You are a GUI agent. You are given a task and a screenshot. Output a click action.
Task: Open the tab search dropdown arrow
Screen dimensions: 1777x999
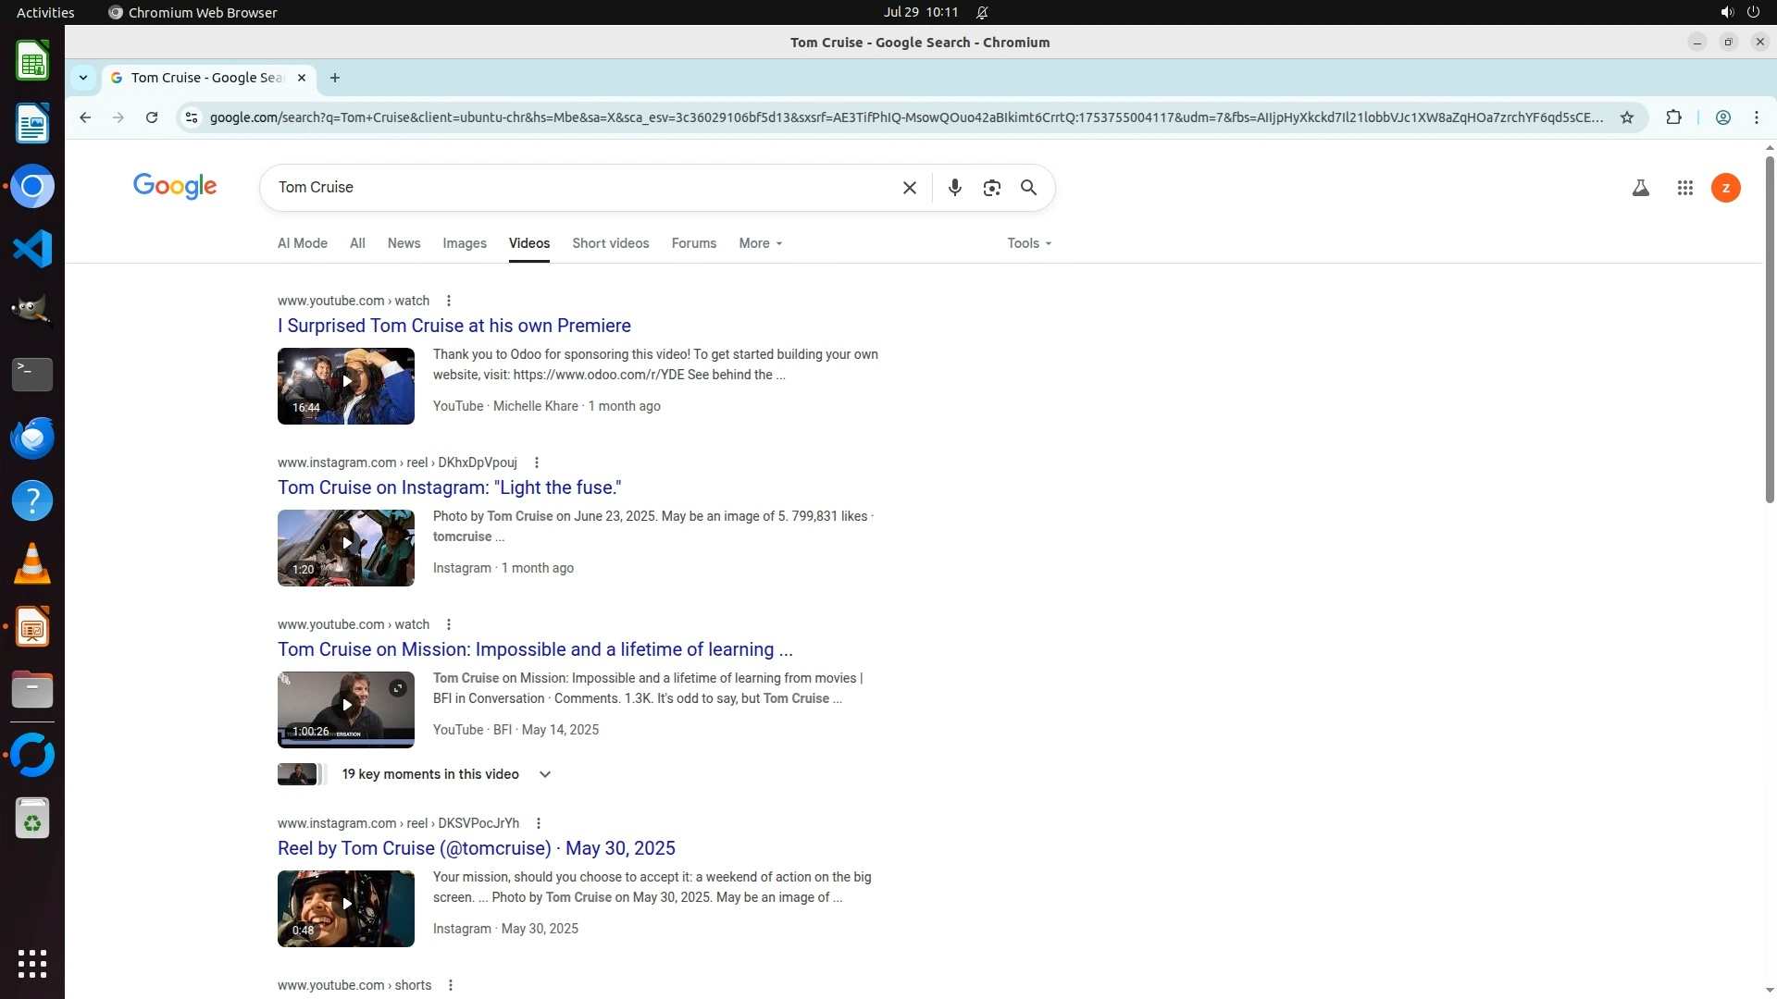(x=83, y=78)
